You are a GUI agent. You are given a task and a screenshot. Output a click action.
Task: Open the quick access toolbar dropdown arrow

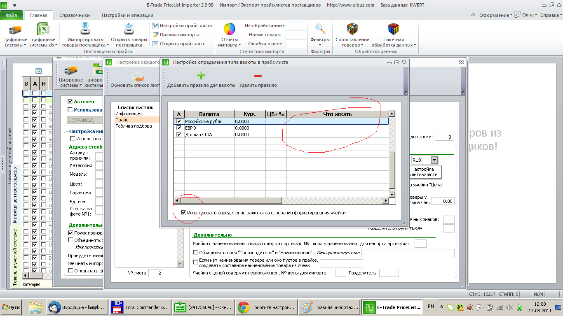coord(15,5)
